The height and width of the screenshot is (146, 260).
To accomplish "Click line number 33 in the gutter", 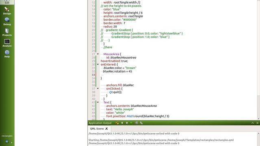I will [x=93, y=75].
